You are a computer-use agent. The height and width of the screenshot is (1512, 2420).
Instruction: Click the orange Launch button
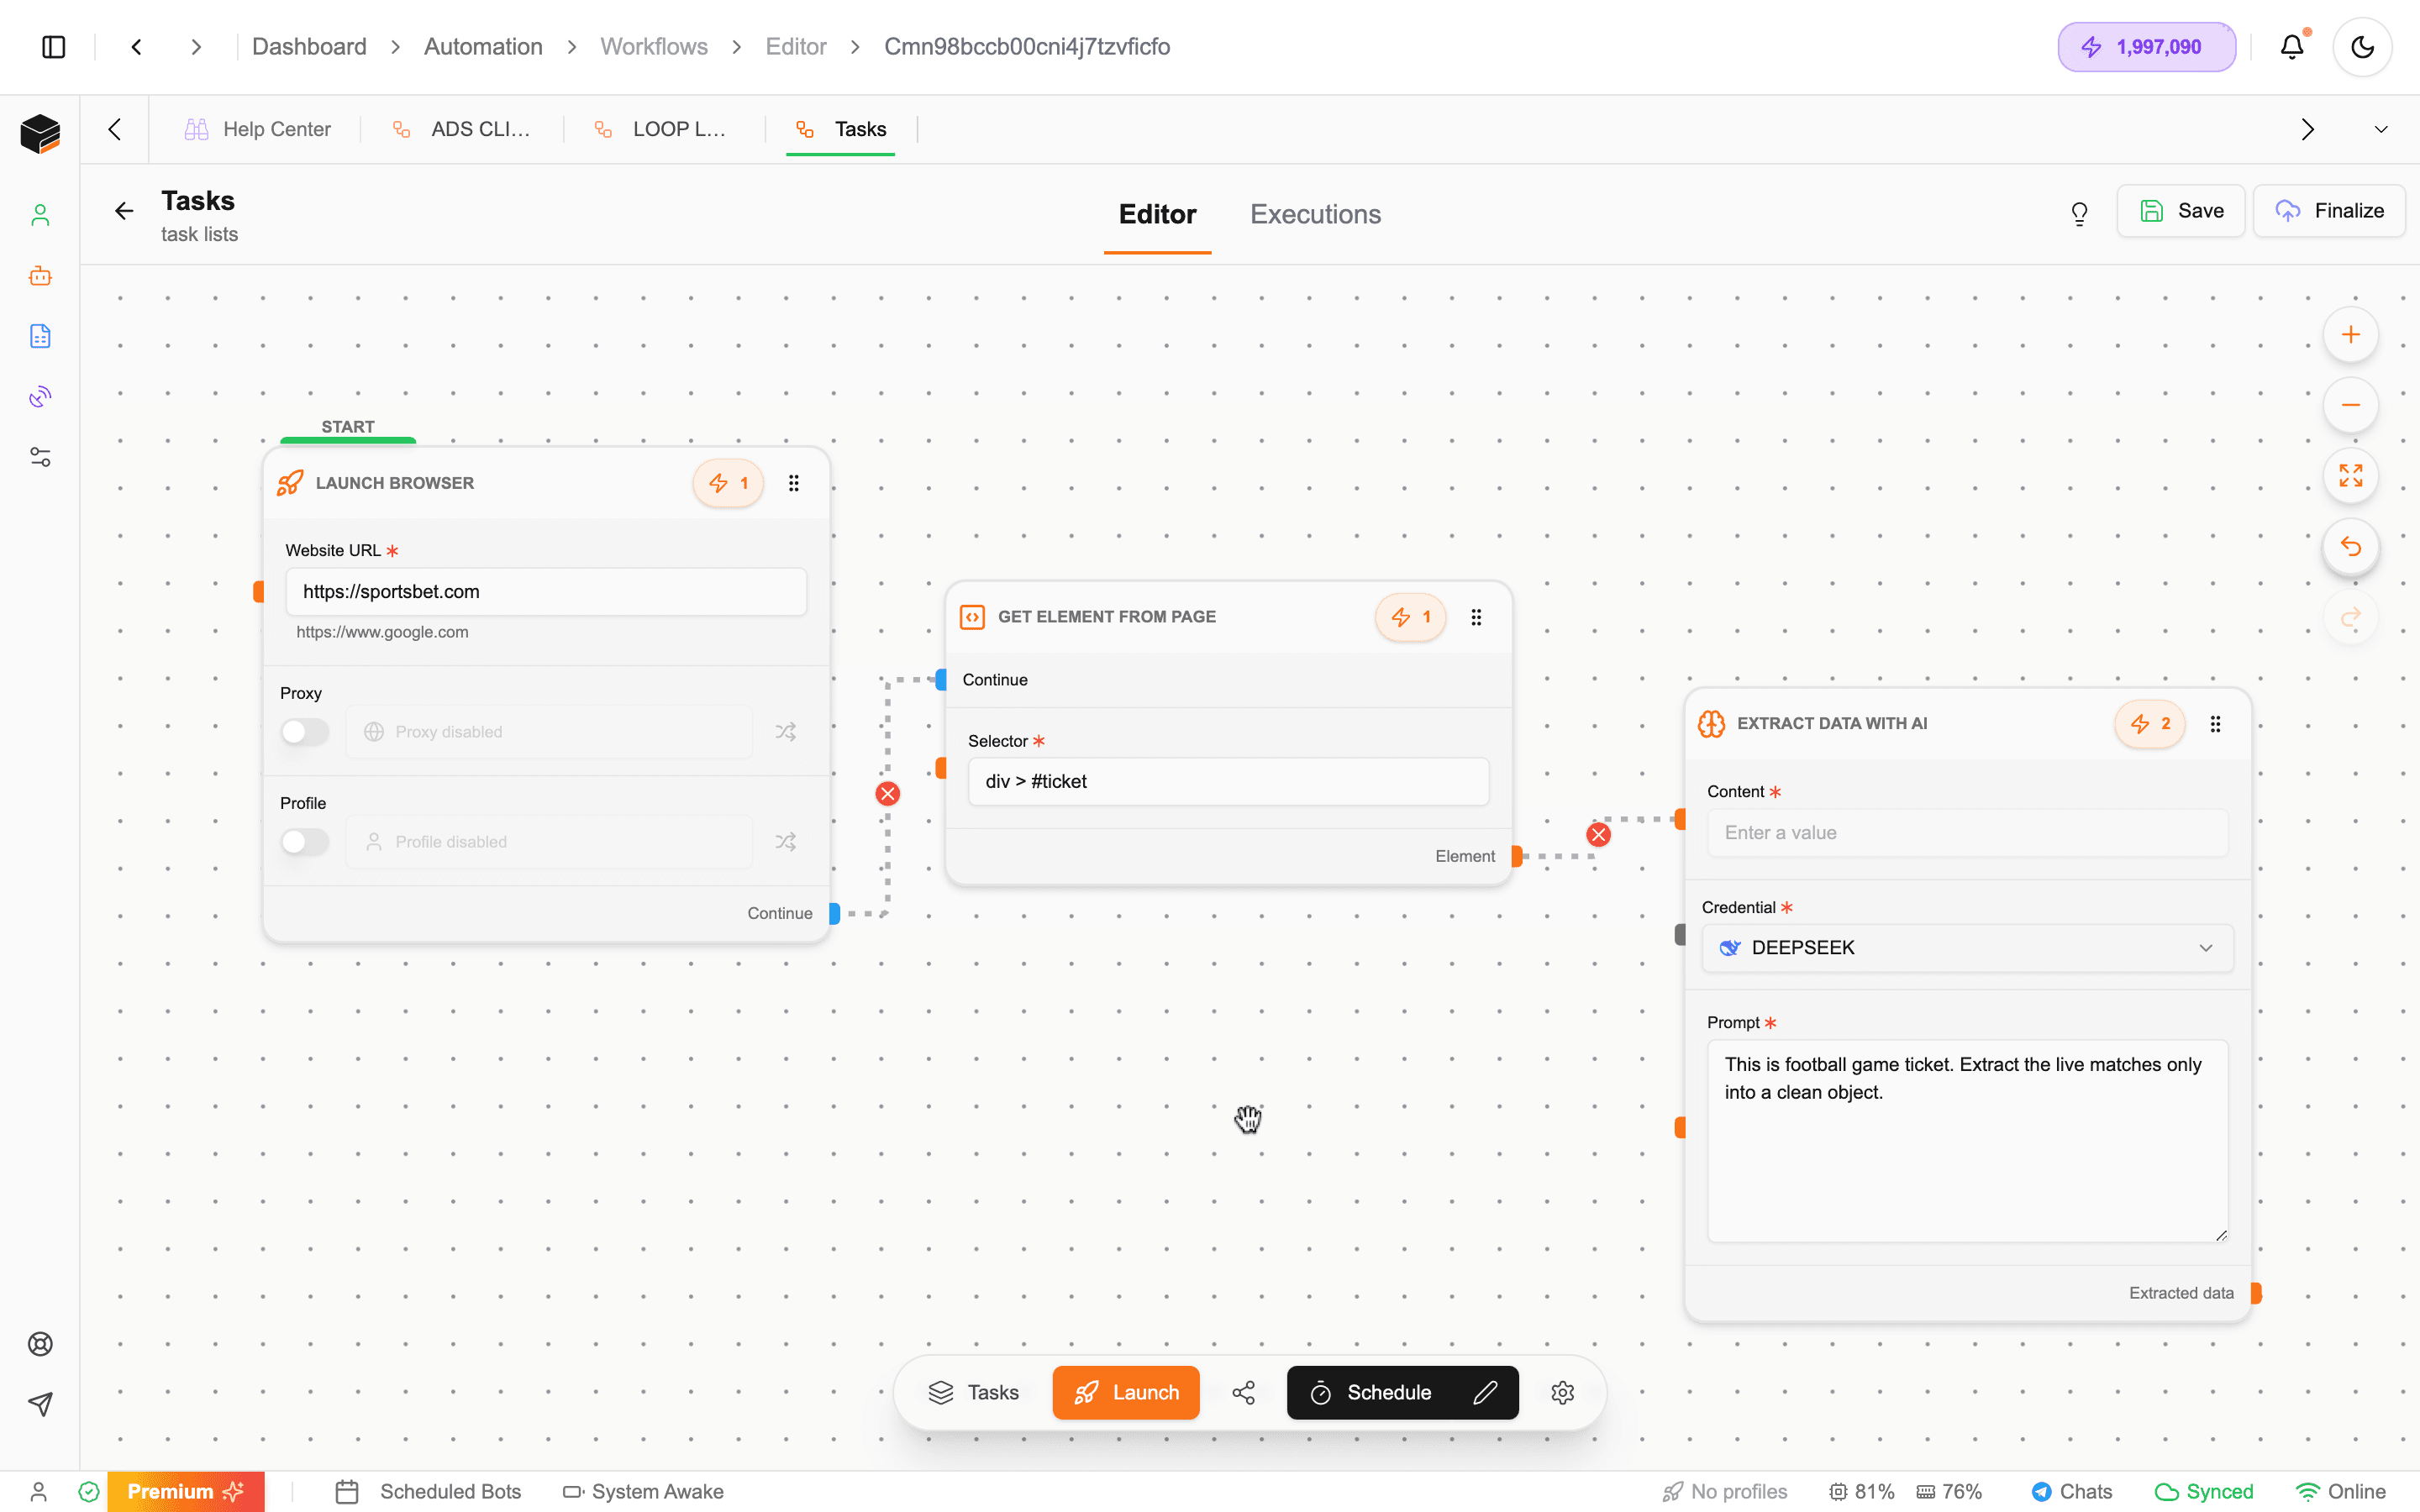click(1125, 1392)
